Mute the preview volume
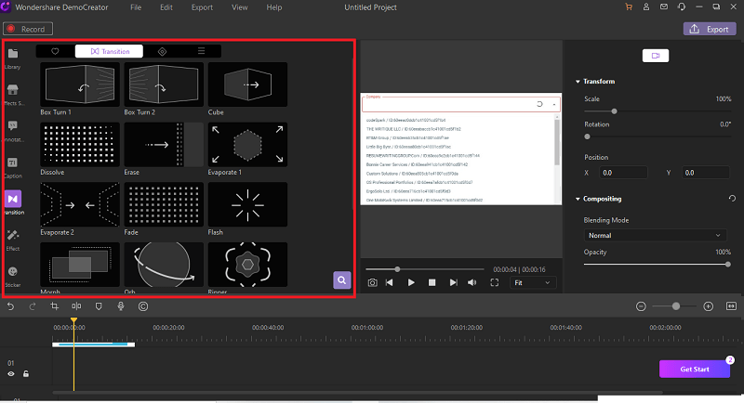The height and width of the screenshot is (403, 744). click(472, 282)
